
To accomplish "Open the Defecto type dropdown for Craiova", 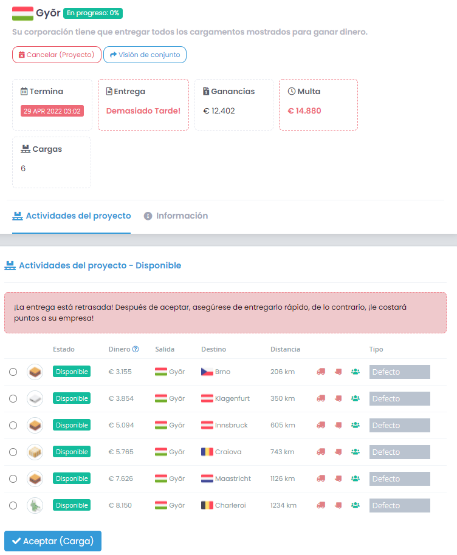I will tap(400, 452).
